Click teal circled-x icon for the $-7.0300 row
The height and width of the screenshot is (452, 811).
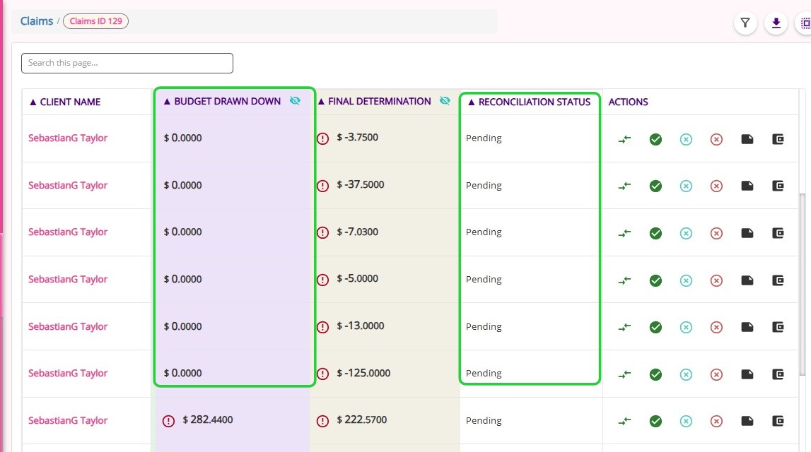686,233
